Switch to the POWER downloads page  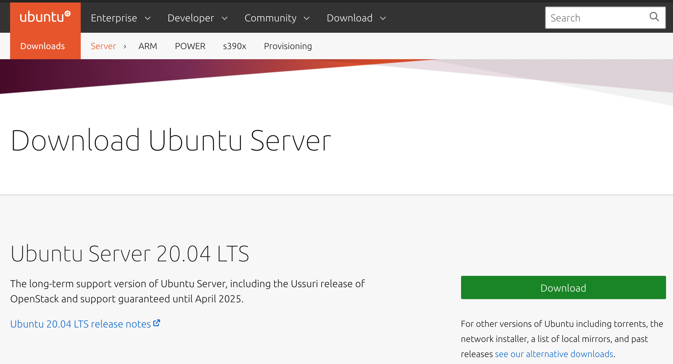pyautogui.click(x=190, y=46)
